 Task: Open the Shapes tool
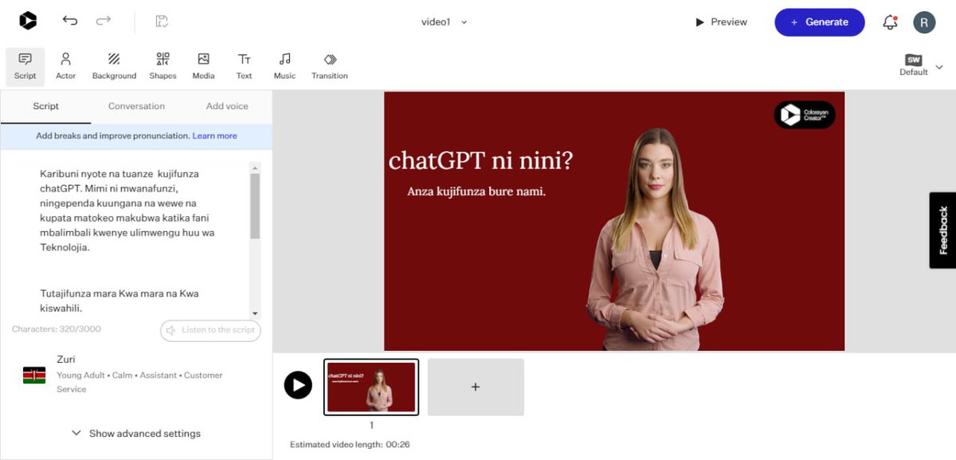[x=163, y=66]
